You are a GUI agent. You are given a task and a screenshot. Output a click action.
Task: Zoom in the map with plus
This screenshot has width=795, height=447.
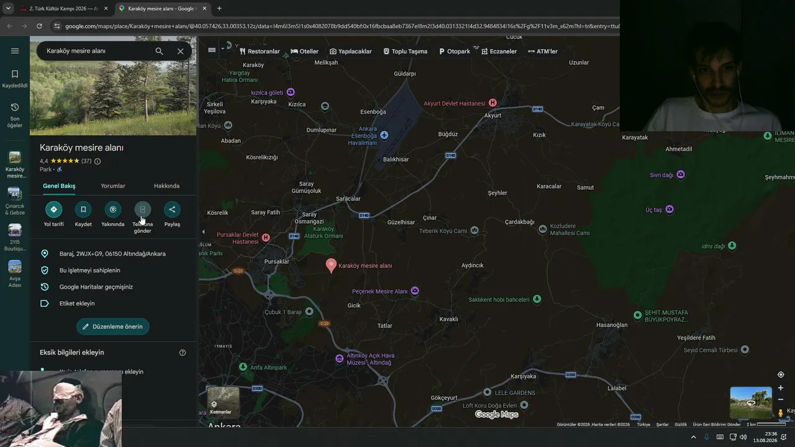click(781, 388)
